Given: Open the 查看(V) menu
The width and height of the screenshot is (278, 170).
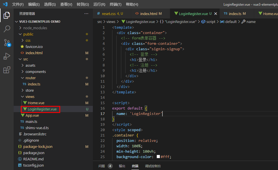Looking at the screenshot, I should tap(66, 5).
